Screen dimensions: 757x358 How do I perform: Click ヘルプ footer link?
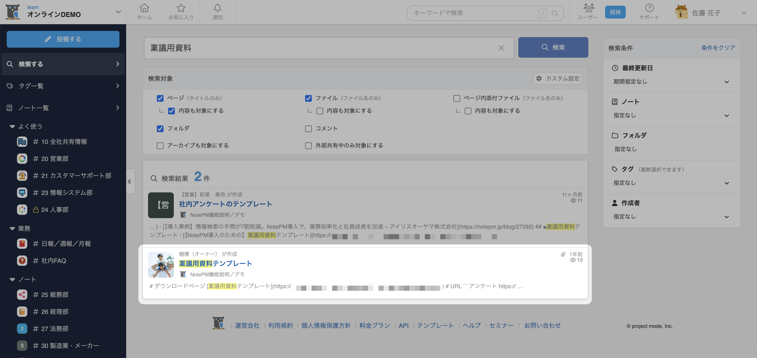click(x=471, y=325)
